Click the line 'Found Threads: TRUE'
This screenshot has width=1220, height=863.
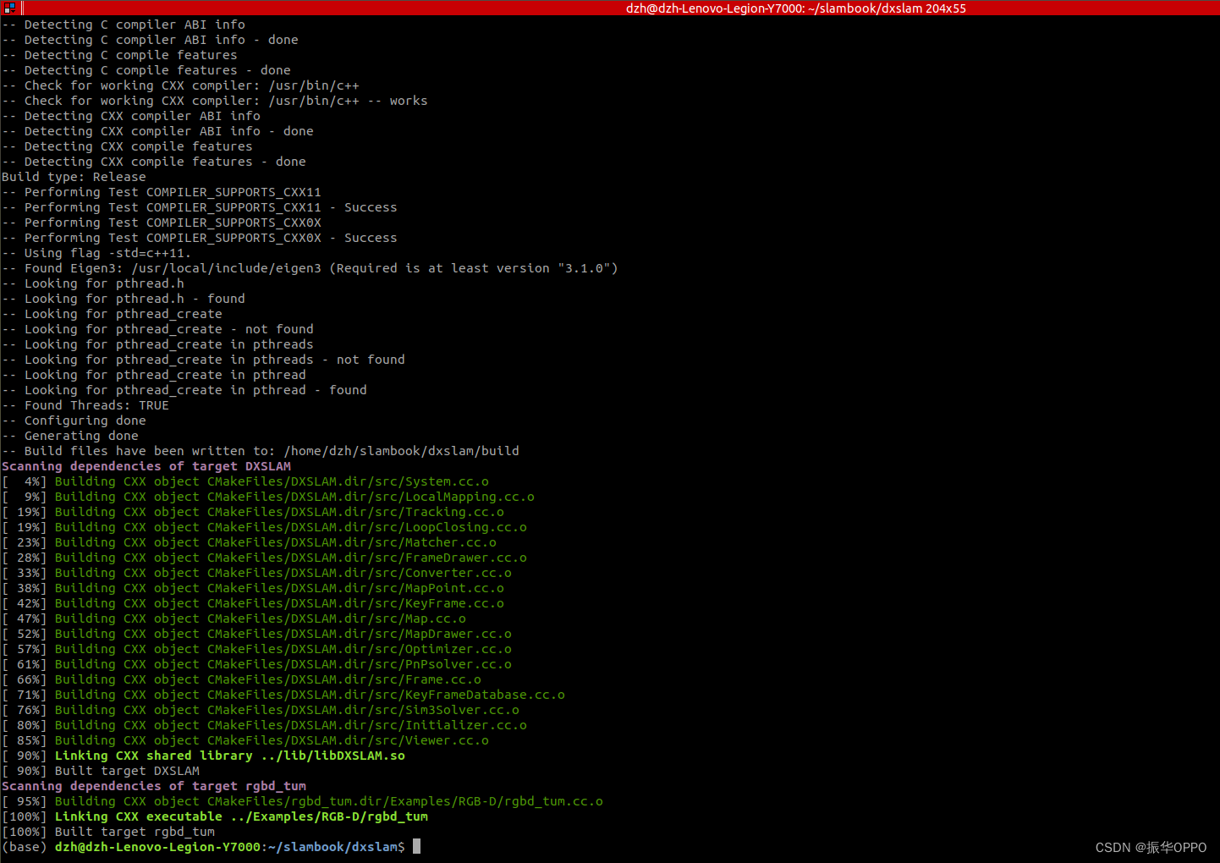click(85, 405)
